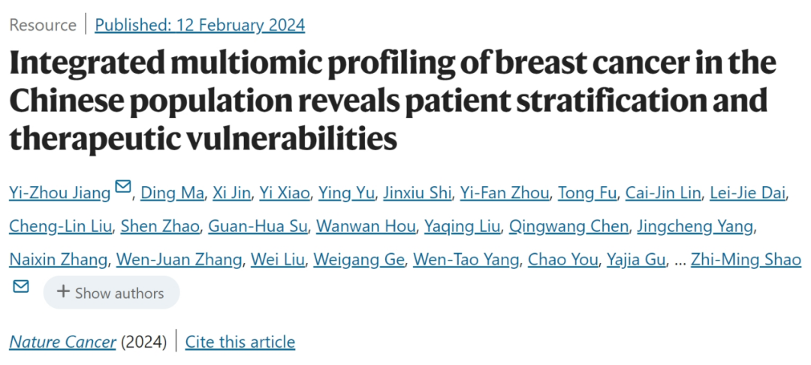Open the Nature Cancer journal link

tap(62, 342)
